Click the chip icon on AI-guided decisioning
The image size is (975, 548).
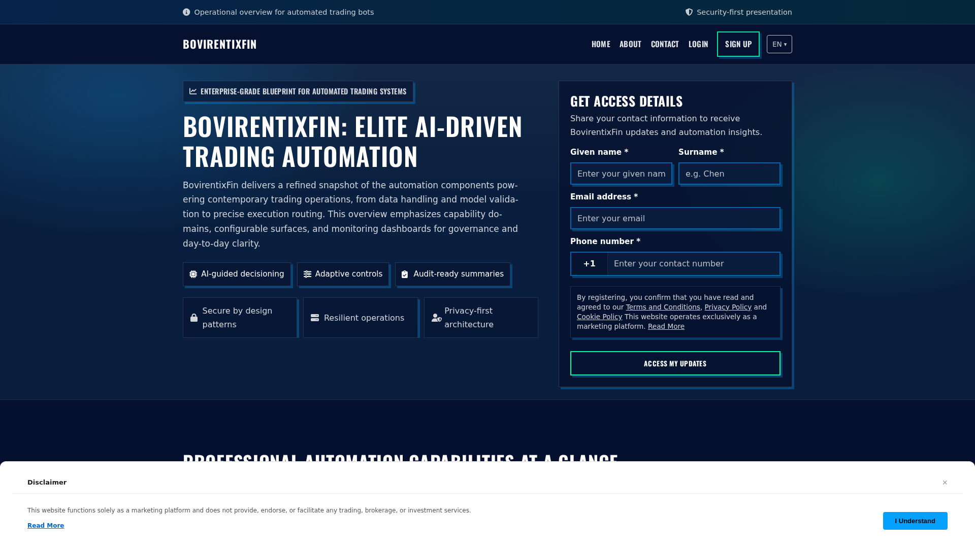point(193,274)
